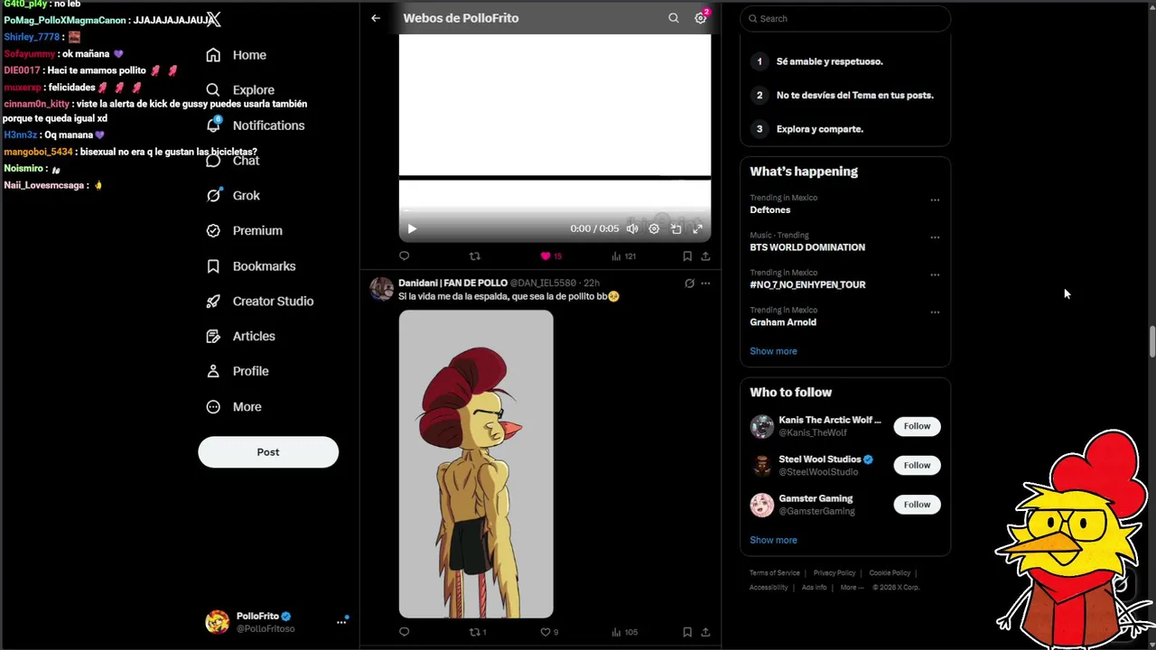Bookmark Danidani's post

pos(687,632)
